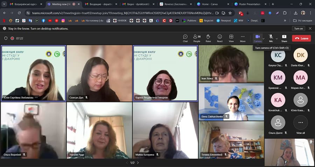Click the meeting shield security icon
Viewport: 315px width, 167px height.
tap(6, 38)
